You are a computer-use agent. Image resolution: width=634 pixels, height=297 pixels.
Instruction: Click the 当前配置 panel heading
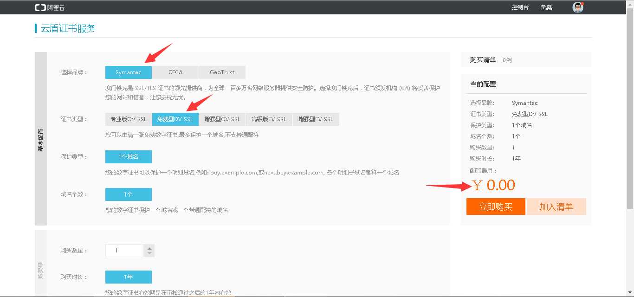483,84
